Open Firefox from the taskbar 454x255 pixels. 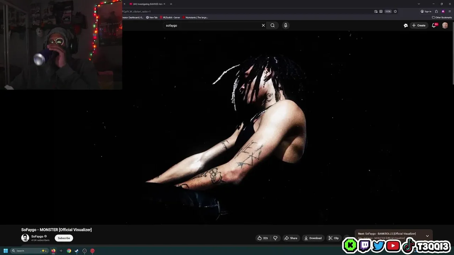[53, 251]
